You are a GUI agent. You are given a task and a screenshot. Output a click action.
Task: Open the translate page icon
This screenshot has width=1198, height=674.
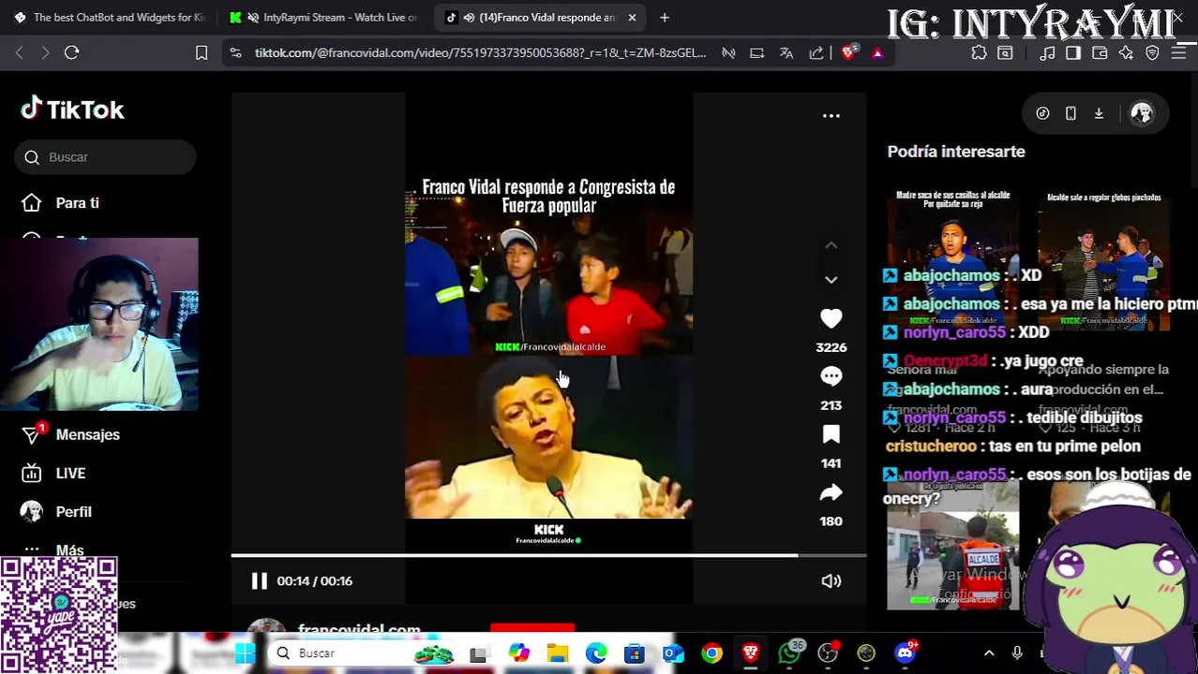coord(786,53)
